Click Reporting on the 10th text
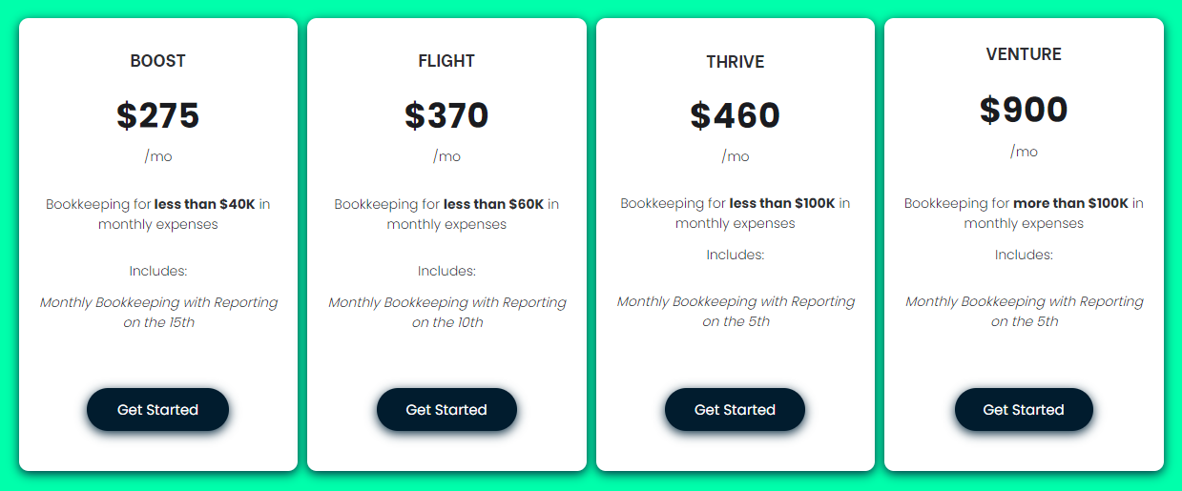The width and height of the screenshot is (1182, 491). [447, 313]
